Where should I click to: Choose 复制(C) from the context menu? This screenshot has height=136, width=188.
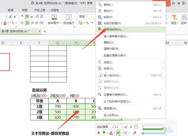pos(131,5)
